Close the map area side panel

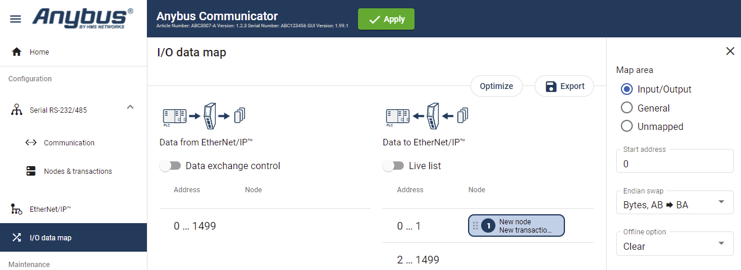pos(730,52)
